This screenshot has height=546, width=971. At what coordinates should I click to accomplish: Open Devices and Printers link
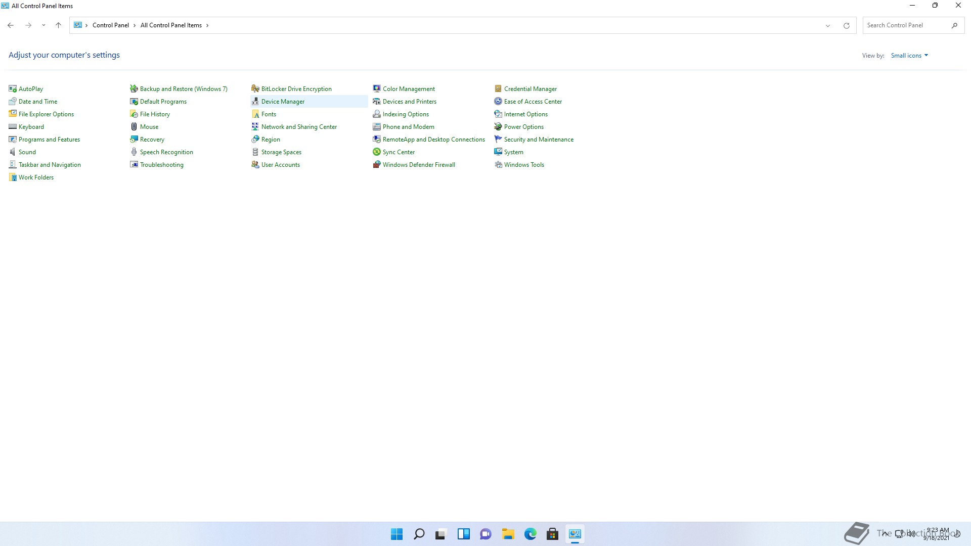coord(410,101)
